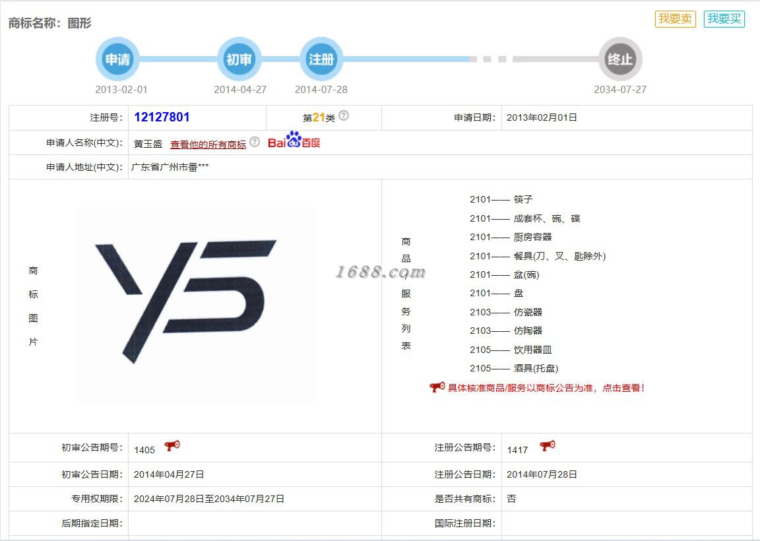Screen dimensions: 760x541
Task: Select the 注册 timeline stage circle
Action: pyautogui.click(x=321, y=59)
